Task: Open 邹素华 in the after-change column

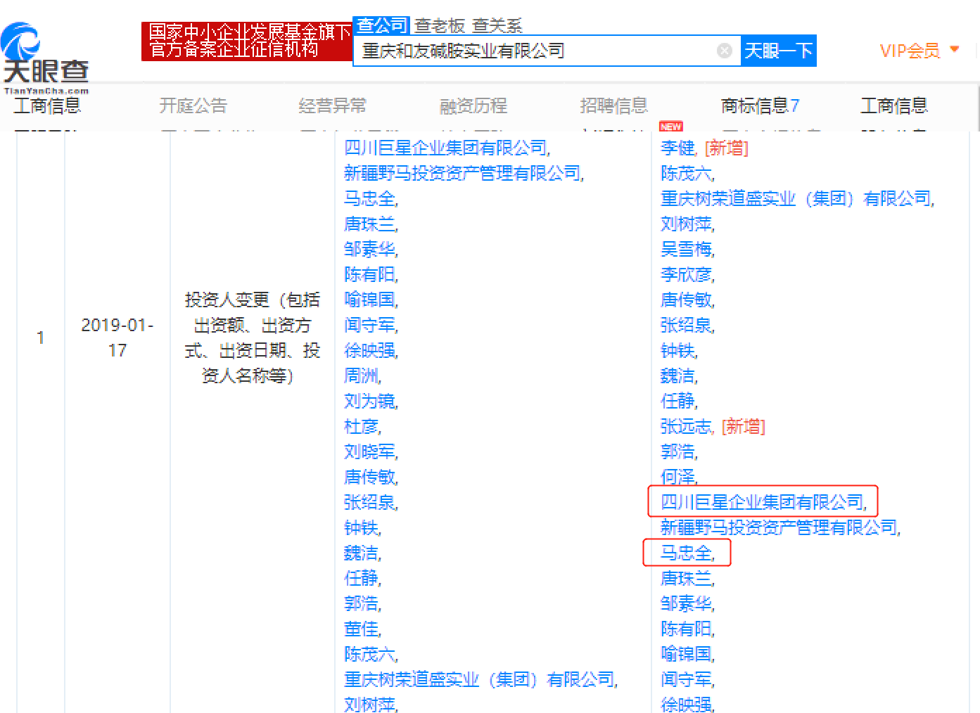Action: pos(687,603)
